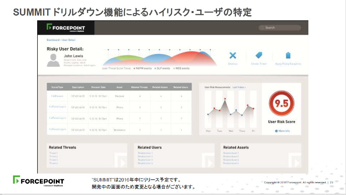Open Threat 1 in Related Threats
346x195 pixels.
click(x=53, y=153)
